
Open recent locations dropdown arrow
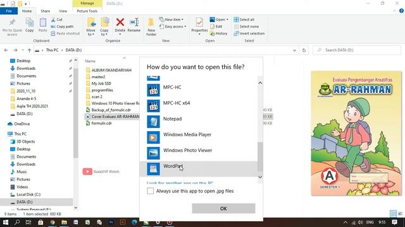point(23,50)
